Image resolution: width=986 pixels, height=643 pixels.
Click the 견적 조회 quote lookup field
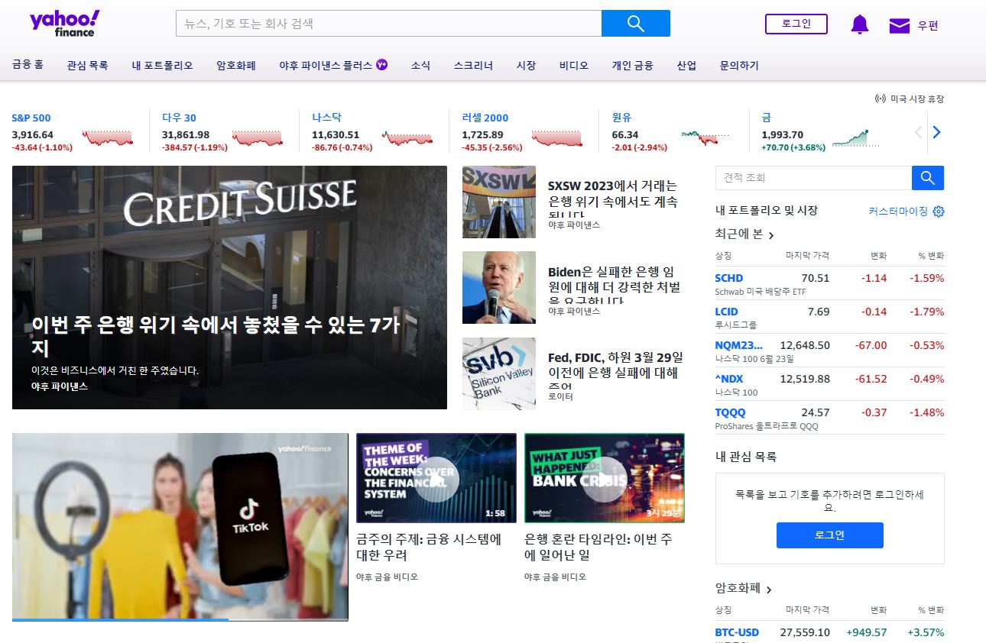pyautogui.click(x=813, y=178)
